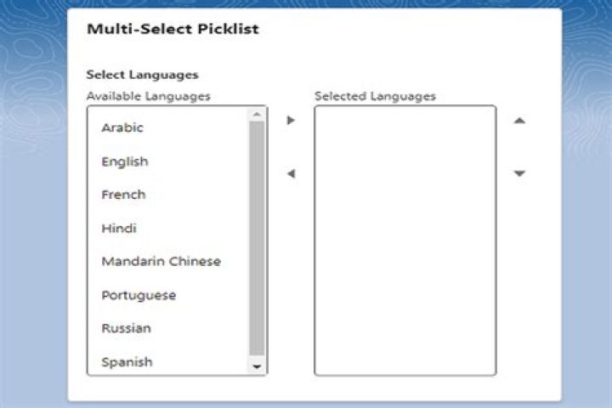Click the move-to-selected right arrow icon
The height and width of the screenshot is (408, 612).
[x=291, y=121]
